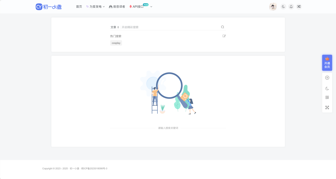Click the 开通会员 membership button

[327, 63]
